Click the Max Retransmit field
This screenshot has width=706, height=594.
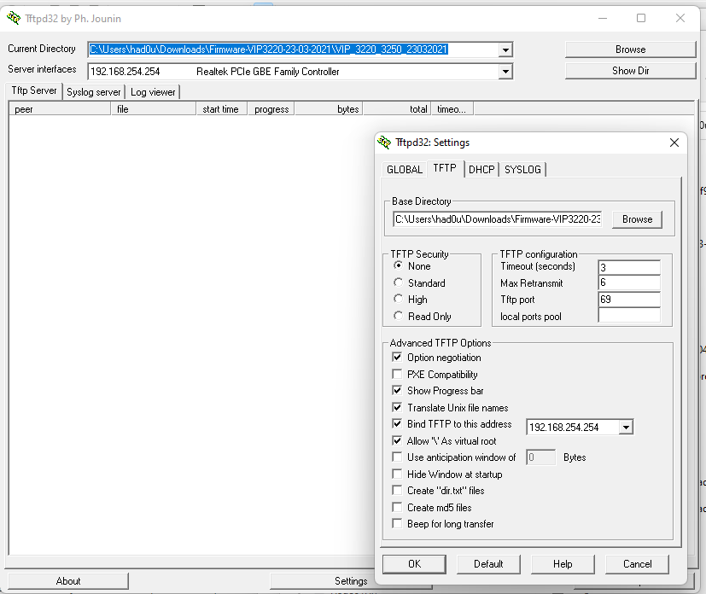click(x=629, y=282)
